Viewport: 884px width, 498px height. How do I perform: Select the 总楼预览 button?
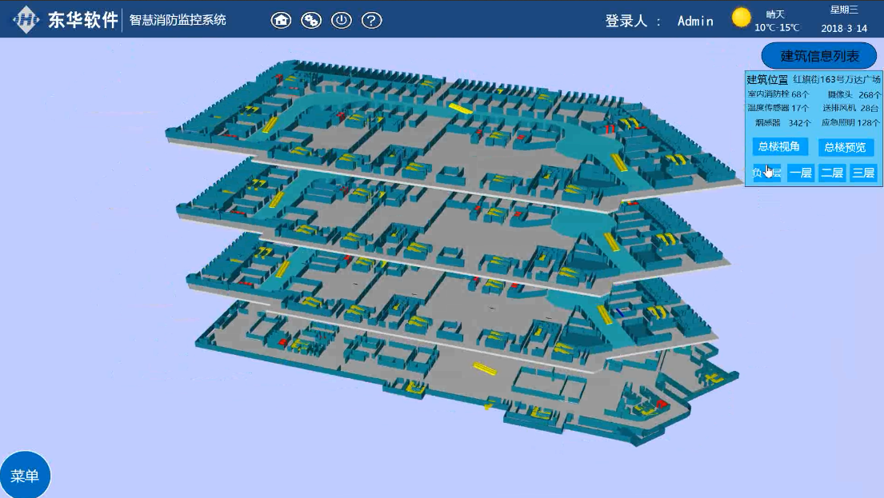[846, 147]
